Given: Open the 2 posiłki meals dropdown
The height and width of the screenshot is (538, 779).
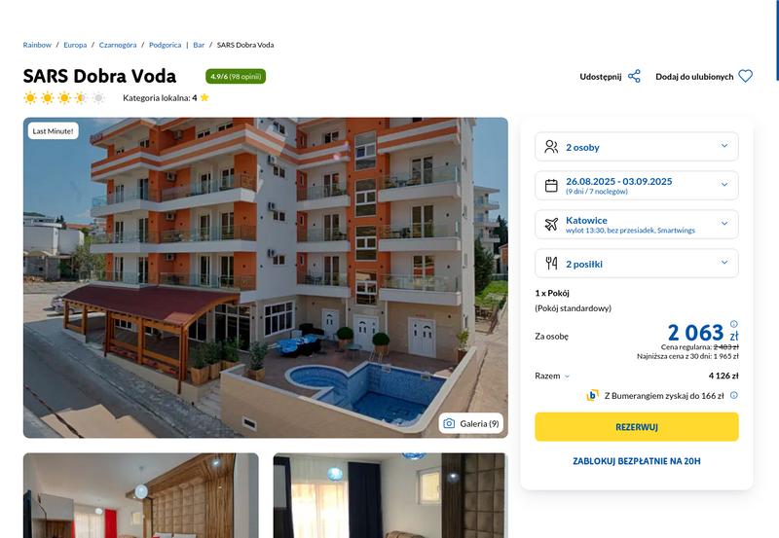Looking at the screenshot, I should (637, 264).
